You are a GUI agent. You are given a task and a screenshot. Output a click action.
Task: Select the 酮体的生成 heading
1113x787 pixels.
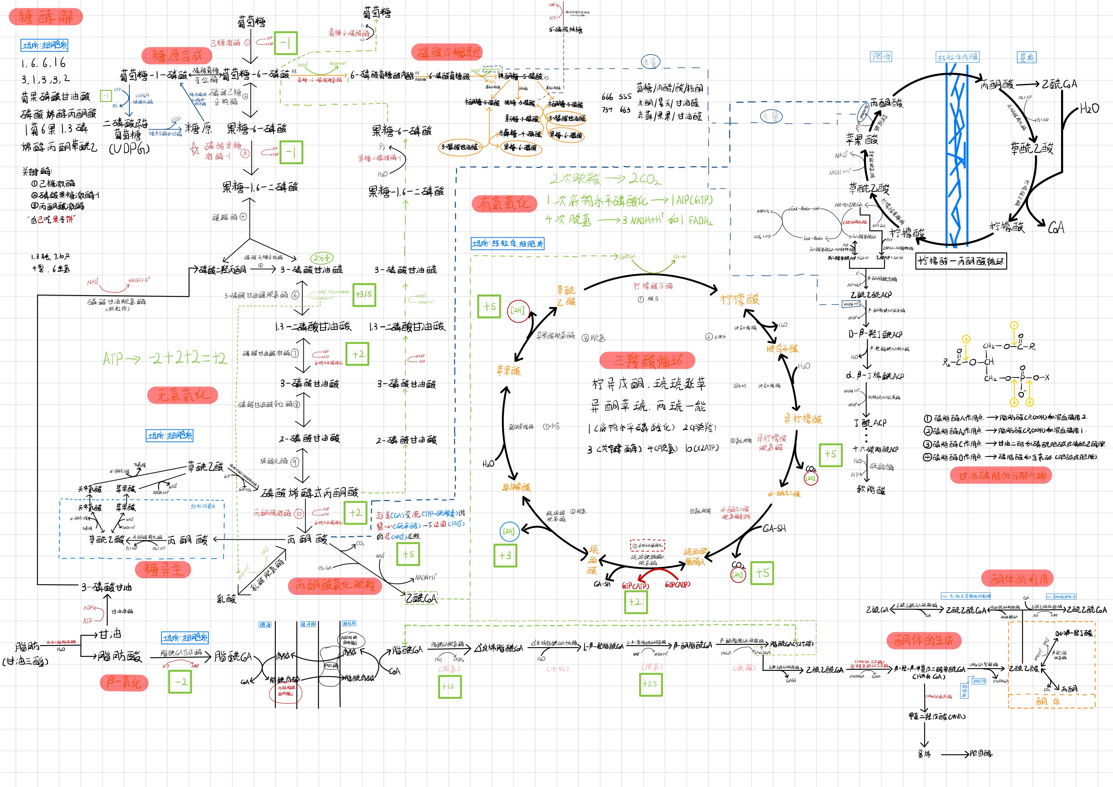923,640
